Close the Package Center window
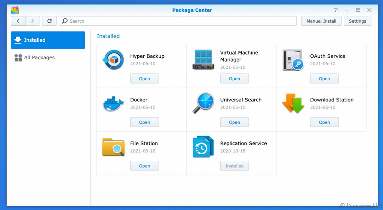 pyautogui.click(x=369, y=10)
